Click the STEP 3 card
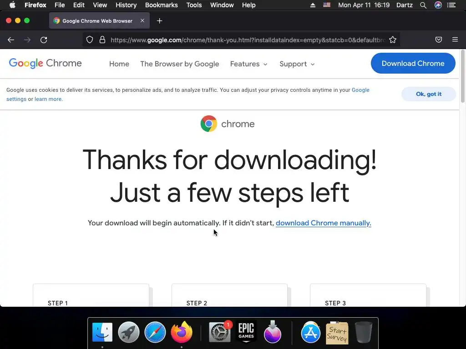The width and height of the screenshot is (466, 349). pos(368,295)
